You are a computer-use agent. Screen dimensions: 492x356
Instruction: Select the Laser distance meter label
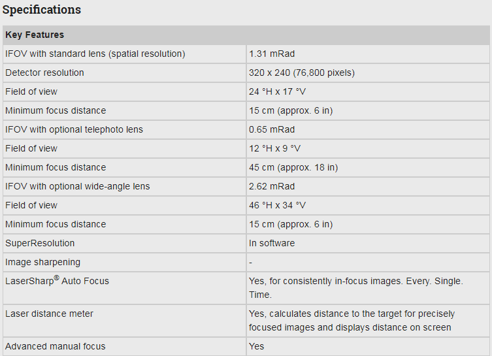pos(49,314)
